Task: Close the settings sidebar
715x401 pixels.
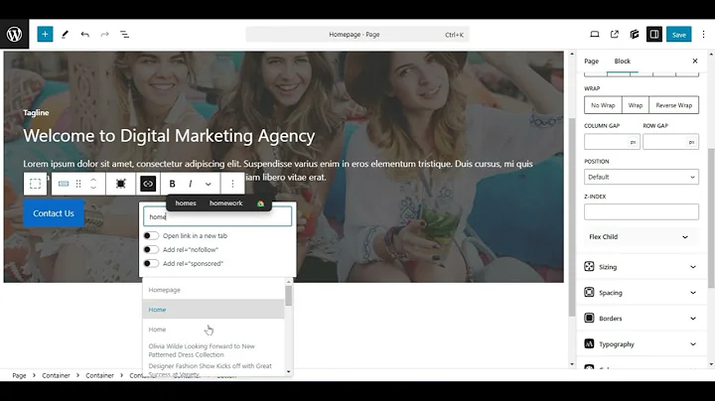Action: 695,62
